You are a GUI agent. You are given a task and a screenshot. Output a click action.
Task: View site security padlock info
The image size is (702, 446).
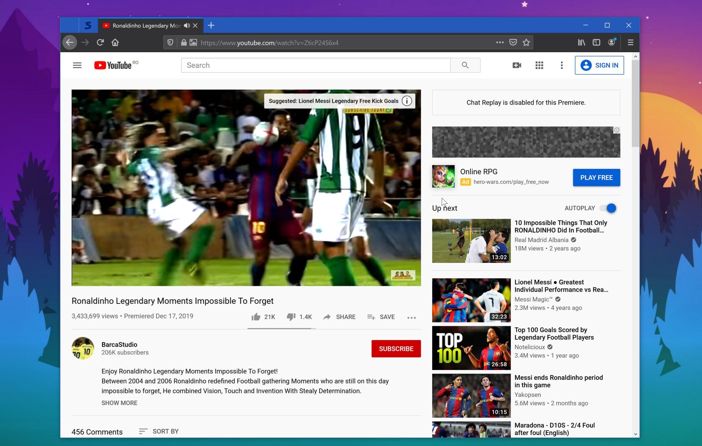[184, 42]
